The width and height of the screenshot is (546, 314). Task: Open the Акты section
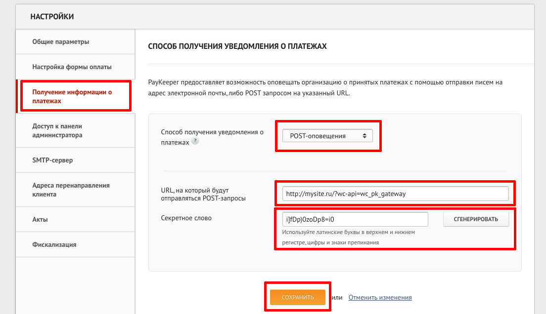pos(40,219)
